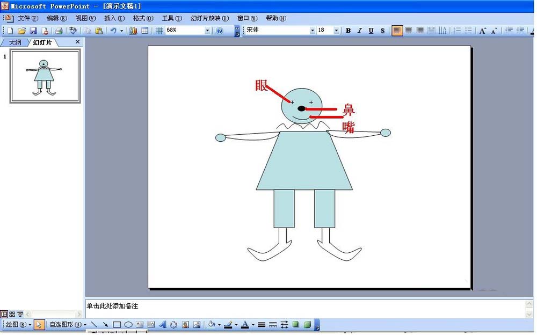The width and height of the screenshot is (537, 336).
Task: Insert a table into the slide
Action: (x=145, y=31)
